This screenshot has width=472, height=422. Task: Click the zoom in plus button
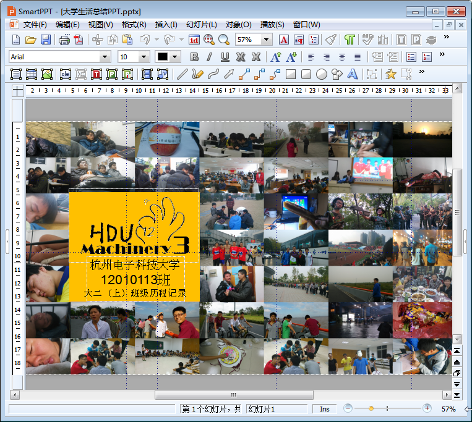[427, 408]
